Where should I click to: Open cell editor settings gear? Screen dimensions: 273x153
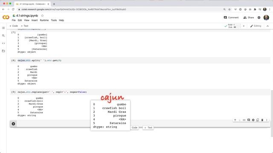[253, 120]
